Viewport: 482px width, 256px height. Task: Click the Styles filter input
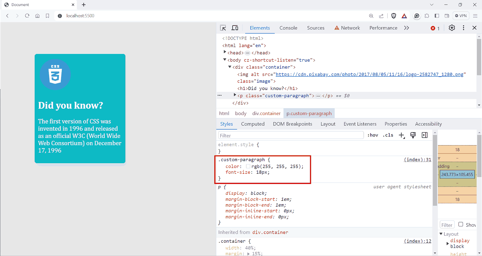291,135
